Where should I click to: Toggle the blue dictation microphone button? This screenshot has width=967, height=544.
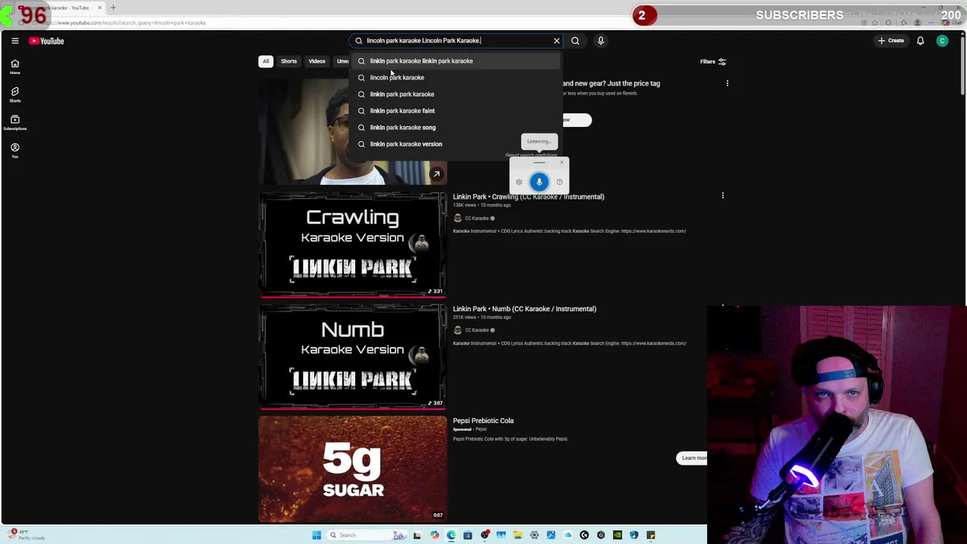539,181
